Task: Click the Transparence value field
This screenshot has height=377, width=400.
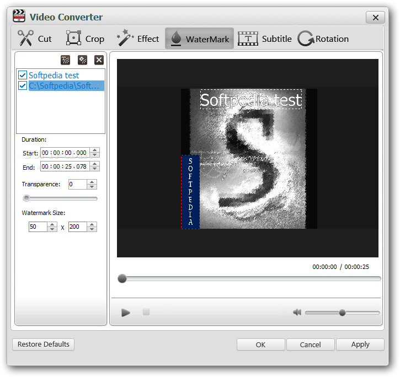Action: coord(78,184)
